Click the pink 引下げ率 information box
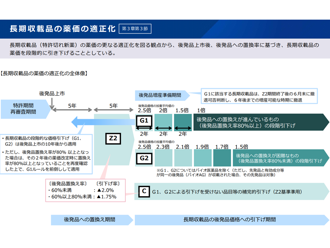This screenshot has height=248, width=330. click(x=86, y=190)
